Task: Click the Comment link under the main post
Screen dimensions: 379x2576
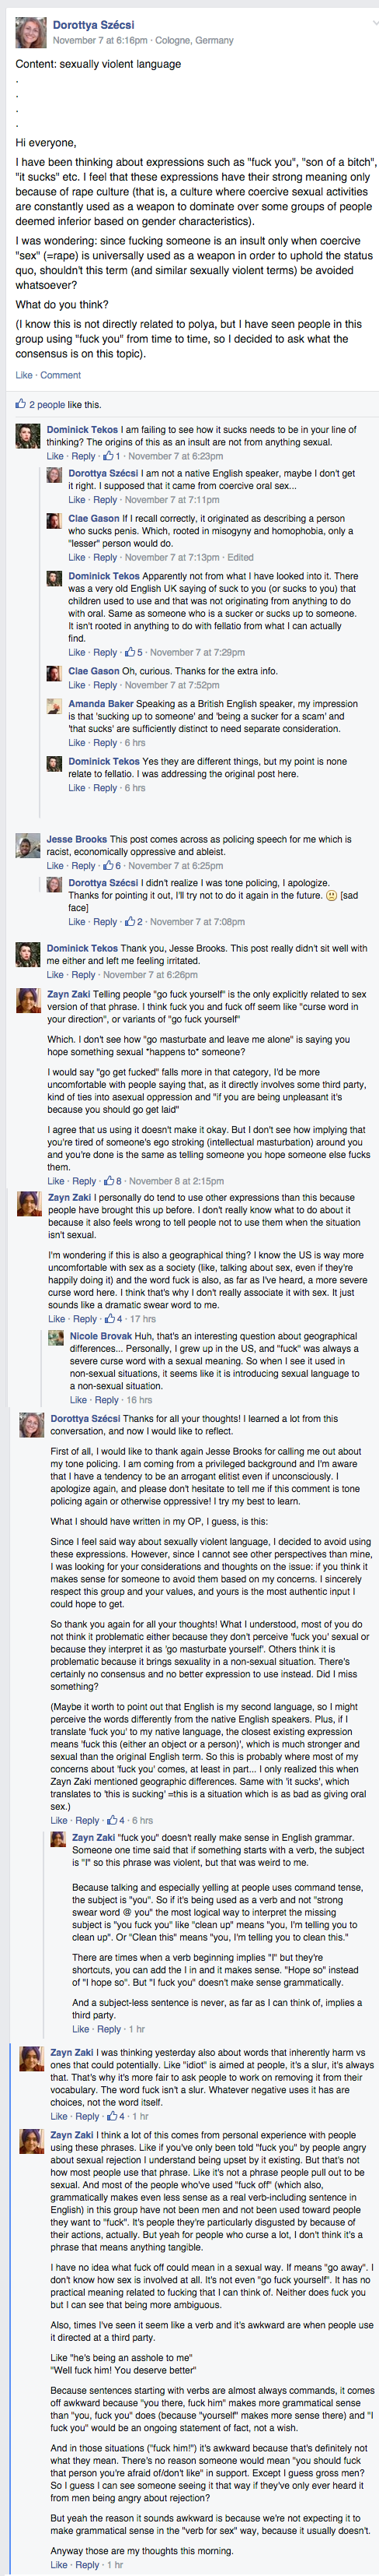Action: [61, 375]
